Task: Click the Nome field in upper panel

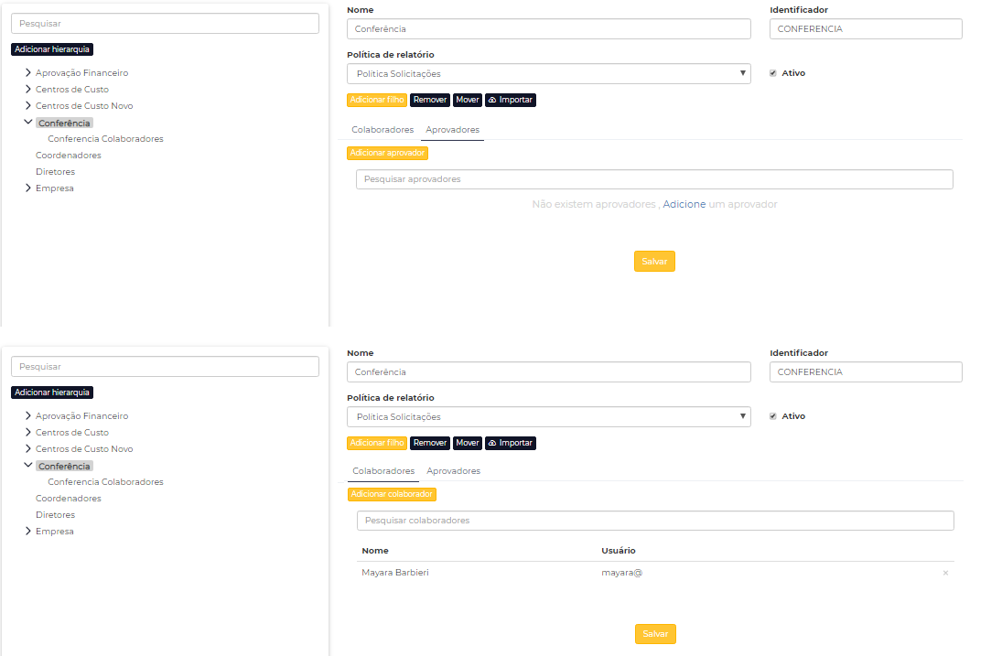Action: (548, 29)
